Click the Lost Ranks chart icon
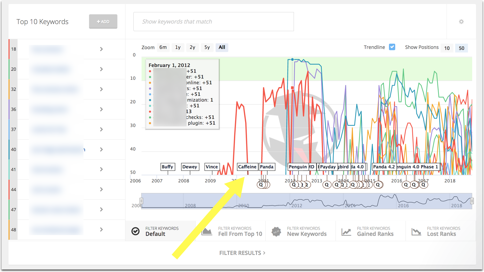 click(x=416, y=232)
